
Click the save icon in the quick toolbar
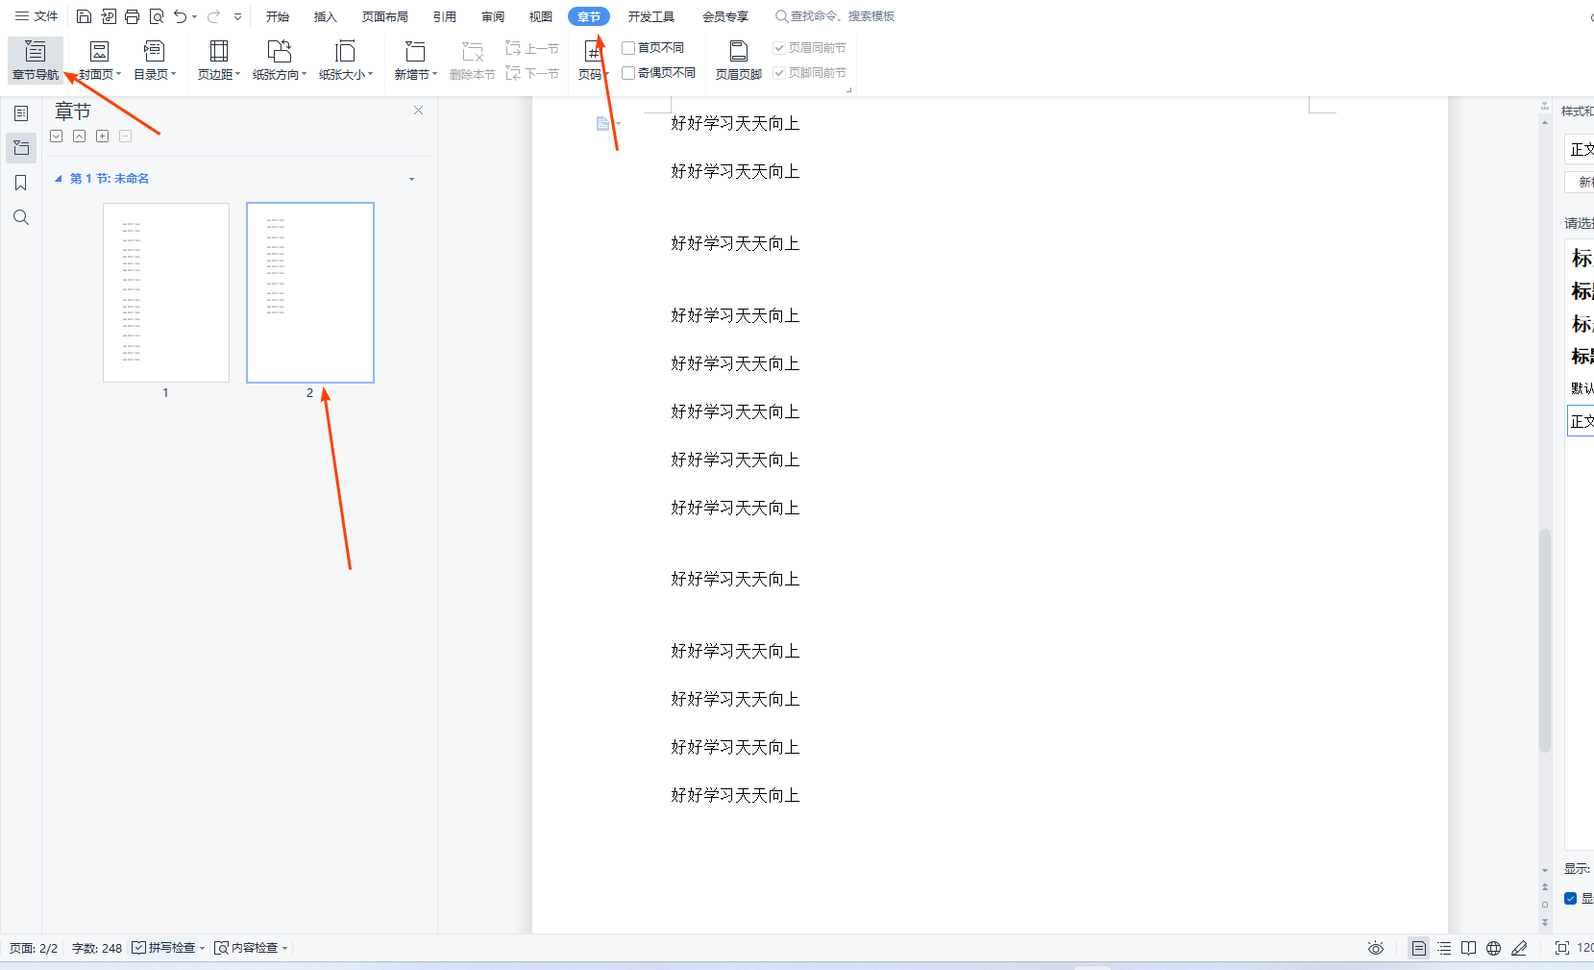point(84,16)
